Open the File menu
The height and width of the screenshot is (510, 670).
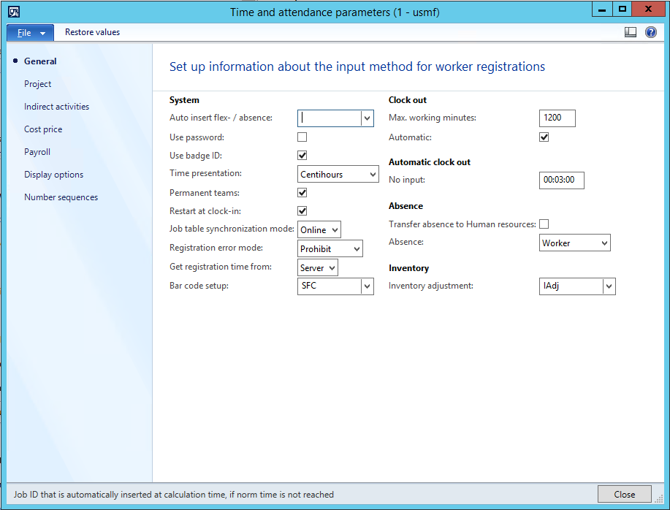click(29, 33)
